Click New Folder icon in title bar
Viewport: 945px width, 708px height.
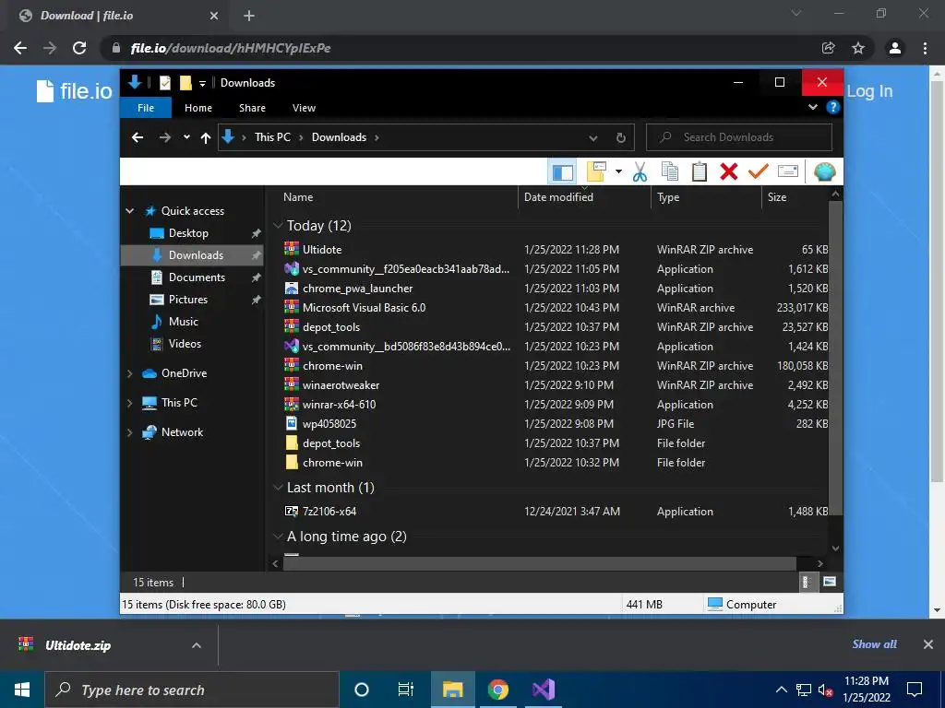(185, 82)
